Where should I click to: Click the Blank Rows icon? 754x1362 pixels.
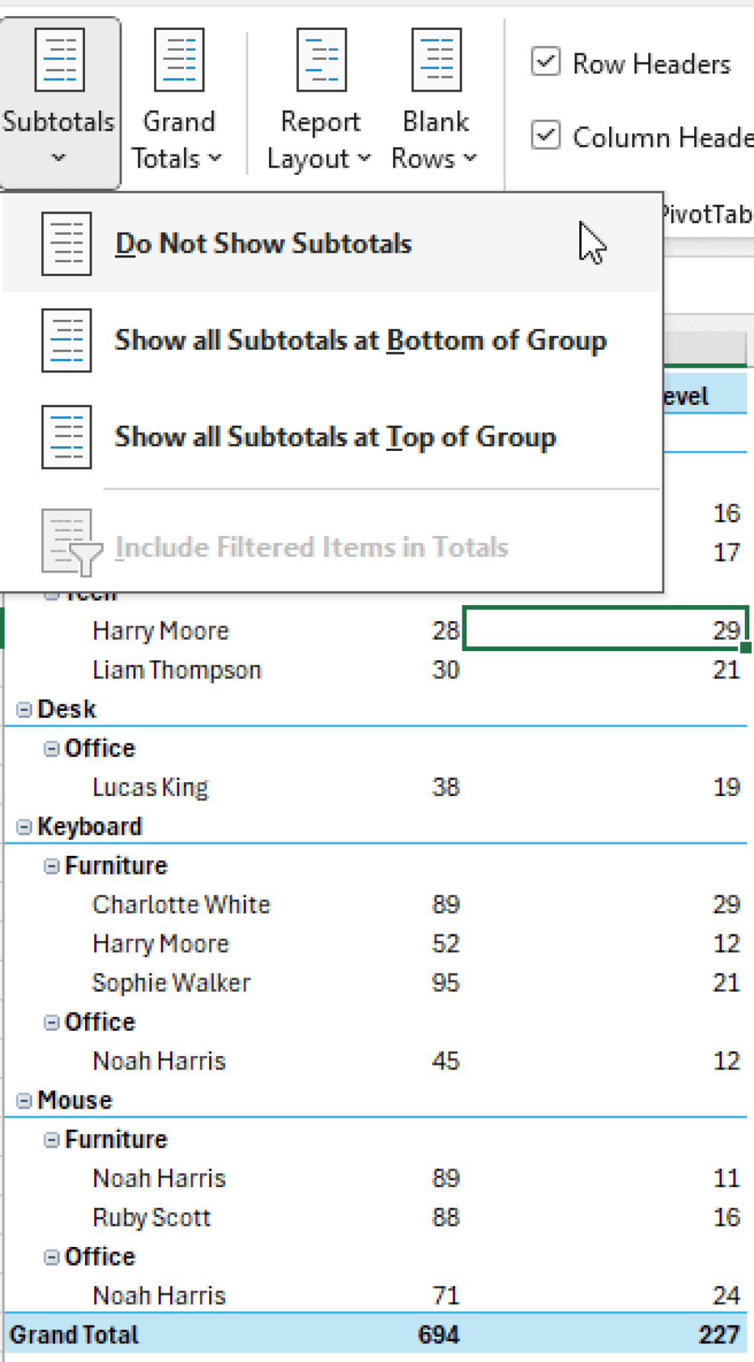435,59
